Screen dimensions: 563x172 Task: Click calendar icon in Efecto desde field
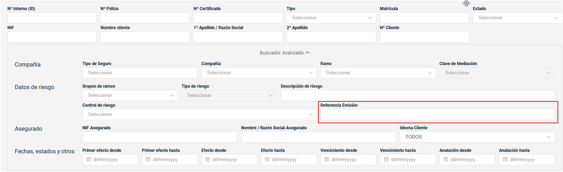208,160
